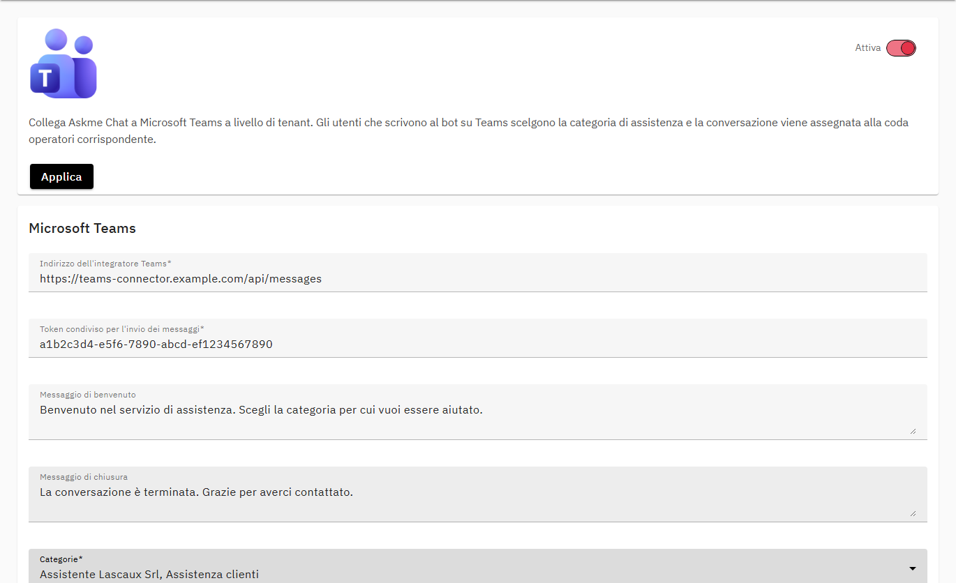
Task: Click the Microsoft Teams section heading
Action: [x=82, y=228]
